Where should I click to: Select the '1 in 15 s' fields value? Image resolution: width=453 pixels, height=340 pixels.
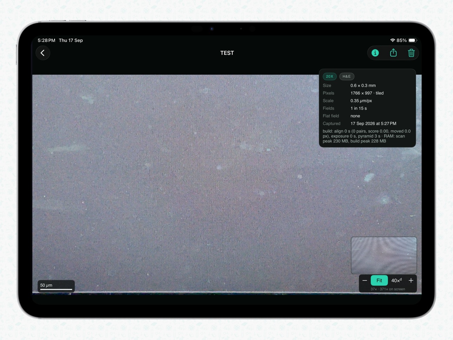pyautogui.click(x=359, y=108)
